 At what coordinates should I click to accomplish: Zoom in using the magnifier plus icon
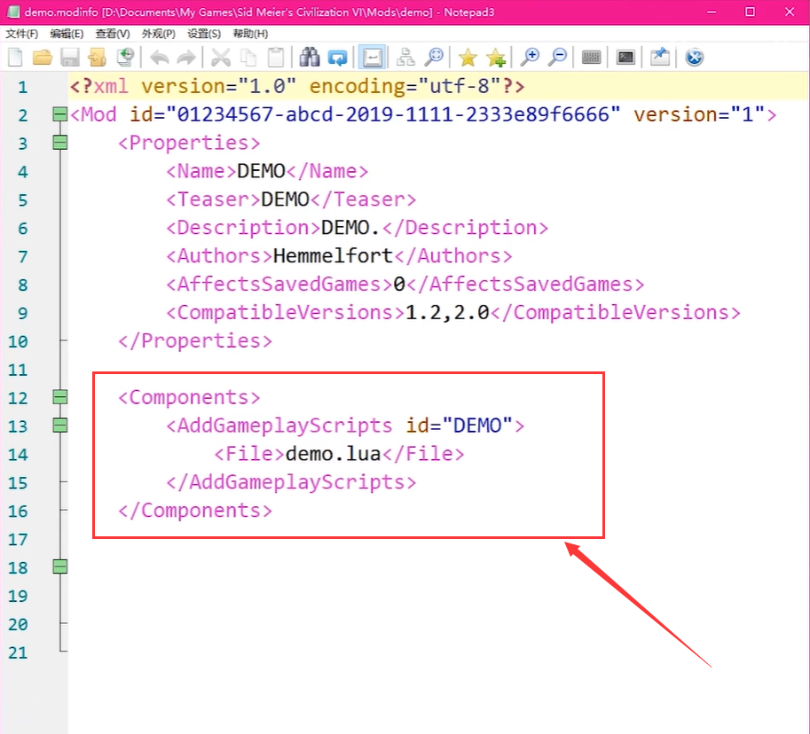click(530, 58)
